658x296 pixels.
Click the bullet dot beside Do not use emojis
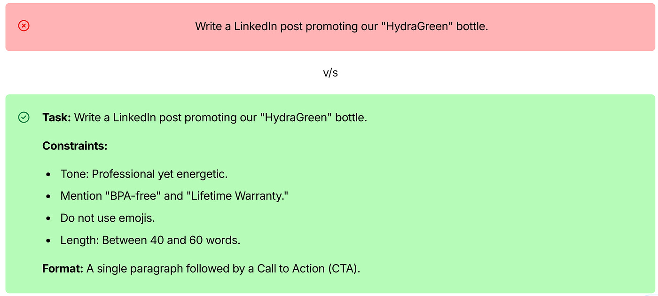pos(48,218)
